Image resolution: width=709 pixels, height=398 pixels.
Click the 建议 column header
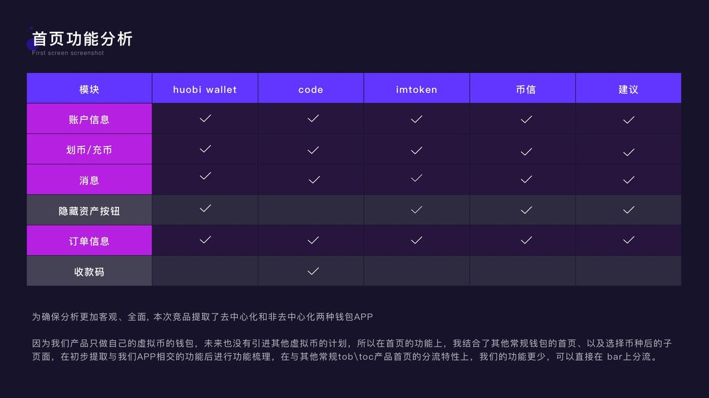point(628,90)
